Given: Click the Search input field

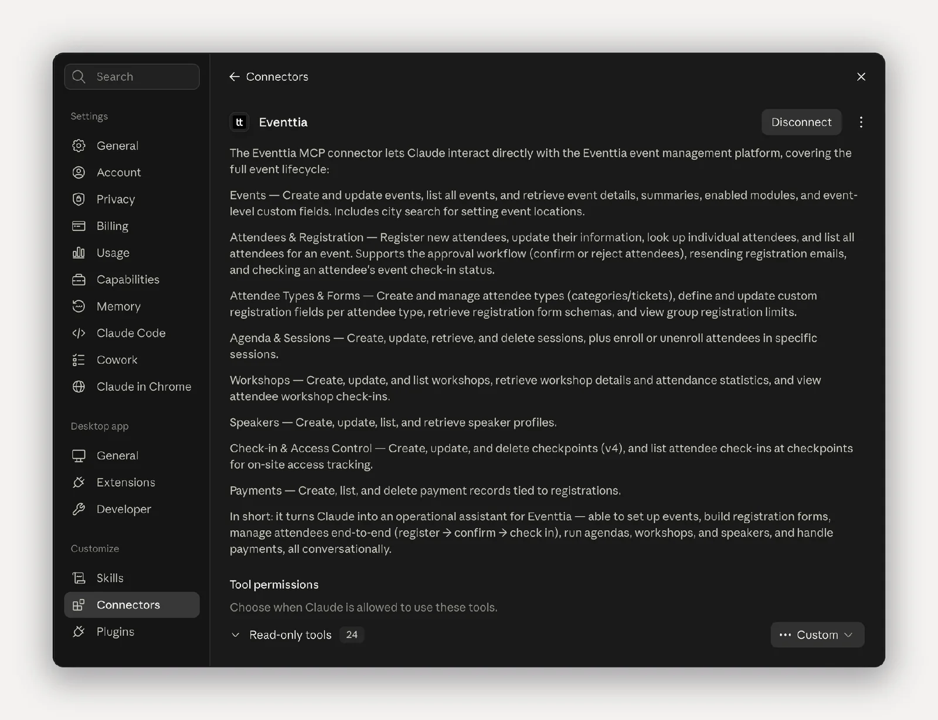Looking at the screenshot, I should 132,77.
